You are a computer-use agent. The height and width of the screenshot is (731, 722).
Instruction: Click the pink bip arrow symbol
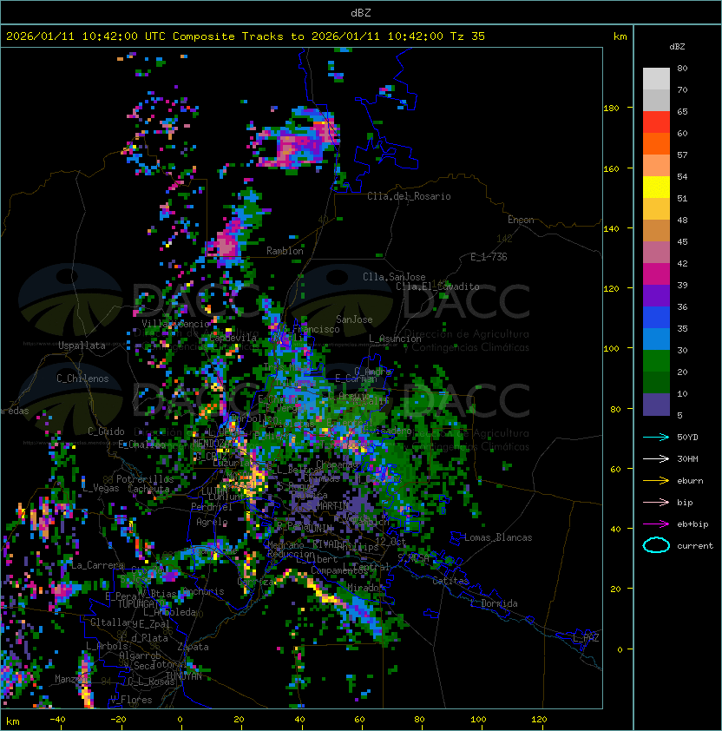(656, 502)
